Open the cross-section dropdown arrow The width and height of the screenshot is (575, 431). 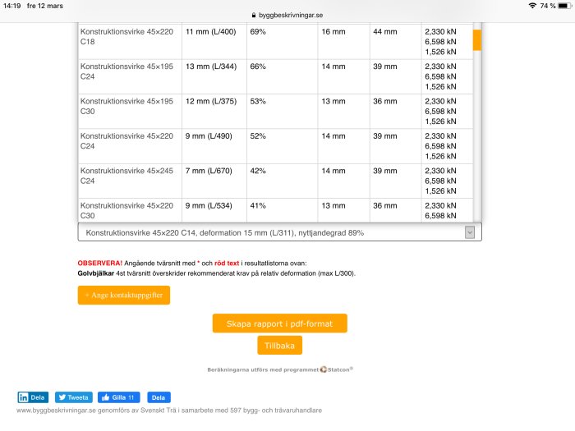point(469,232)
